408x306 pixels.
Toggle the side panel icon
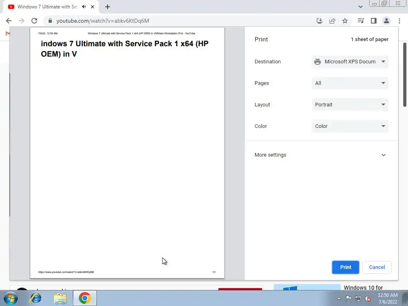(x=374, y=21)
